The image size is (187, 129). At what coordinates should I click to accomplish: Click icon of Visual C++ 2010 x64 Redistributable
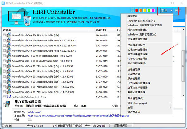pos(9,56)
